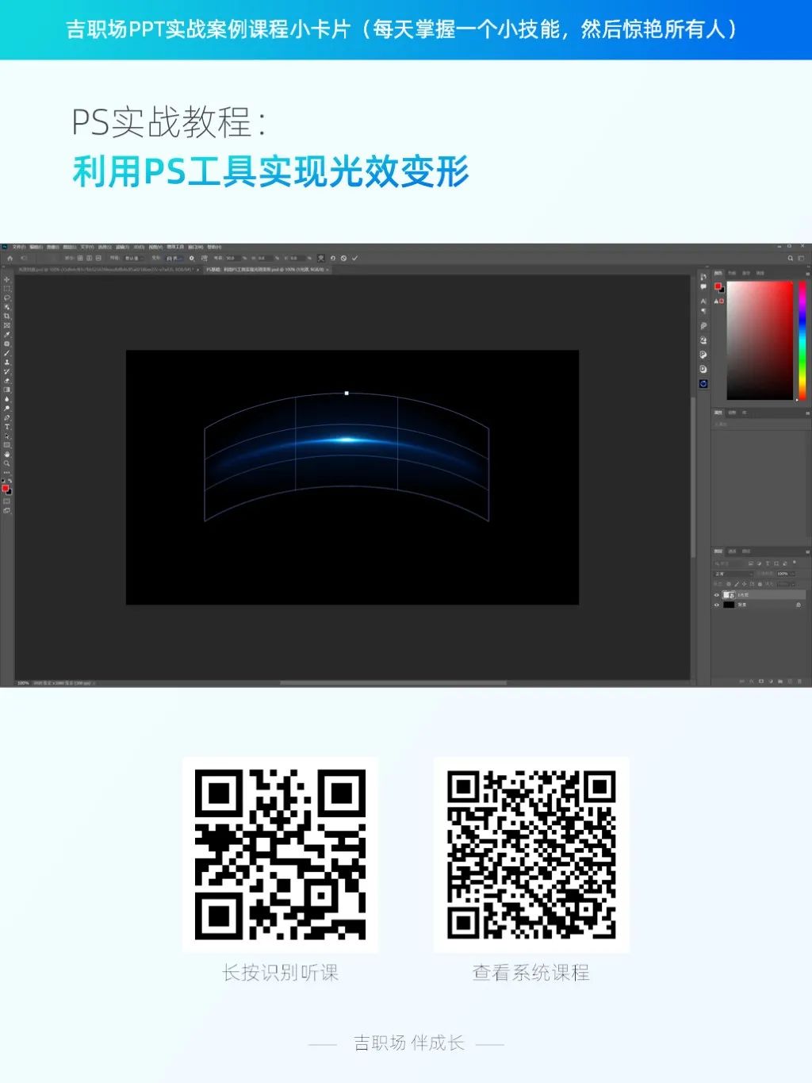Viewport: 812px width, 1083px height.
Task: Hide the top layer via its eye icon
Action: 716,595
